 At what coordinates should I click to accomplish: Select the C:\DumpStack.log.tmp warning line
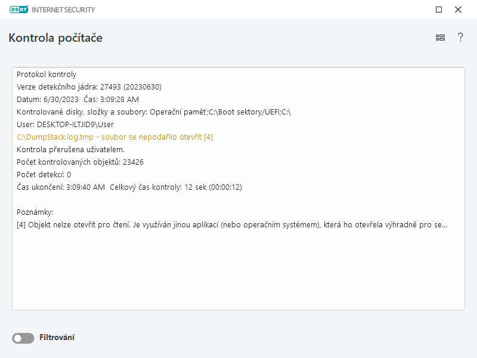(114, 137)
